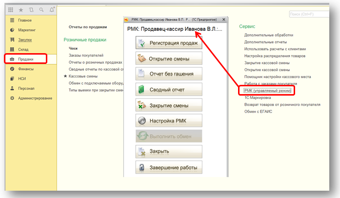Open Закрытие кассовой смены service link
Screen dimensions: 340x198
(x=267, y=63)
